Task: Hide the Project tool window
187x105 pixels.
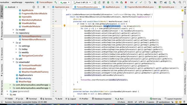Action: (x=48, y=7)
